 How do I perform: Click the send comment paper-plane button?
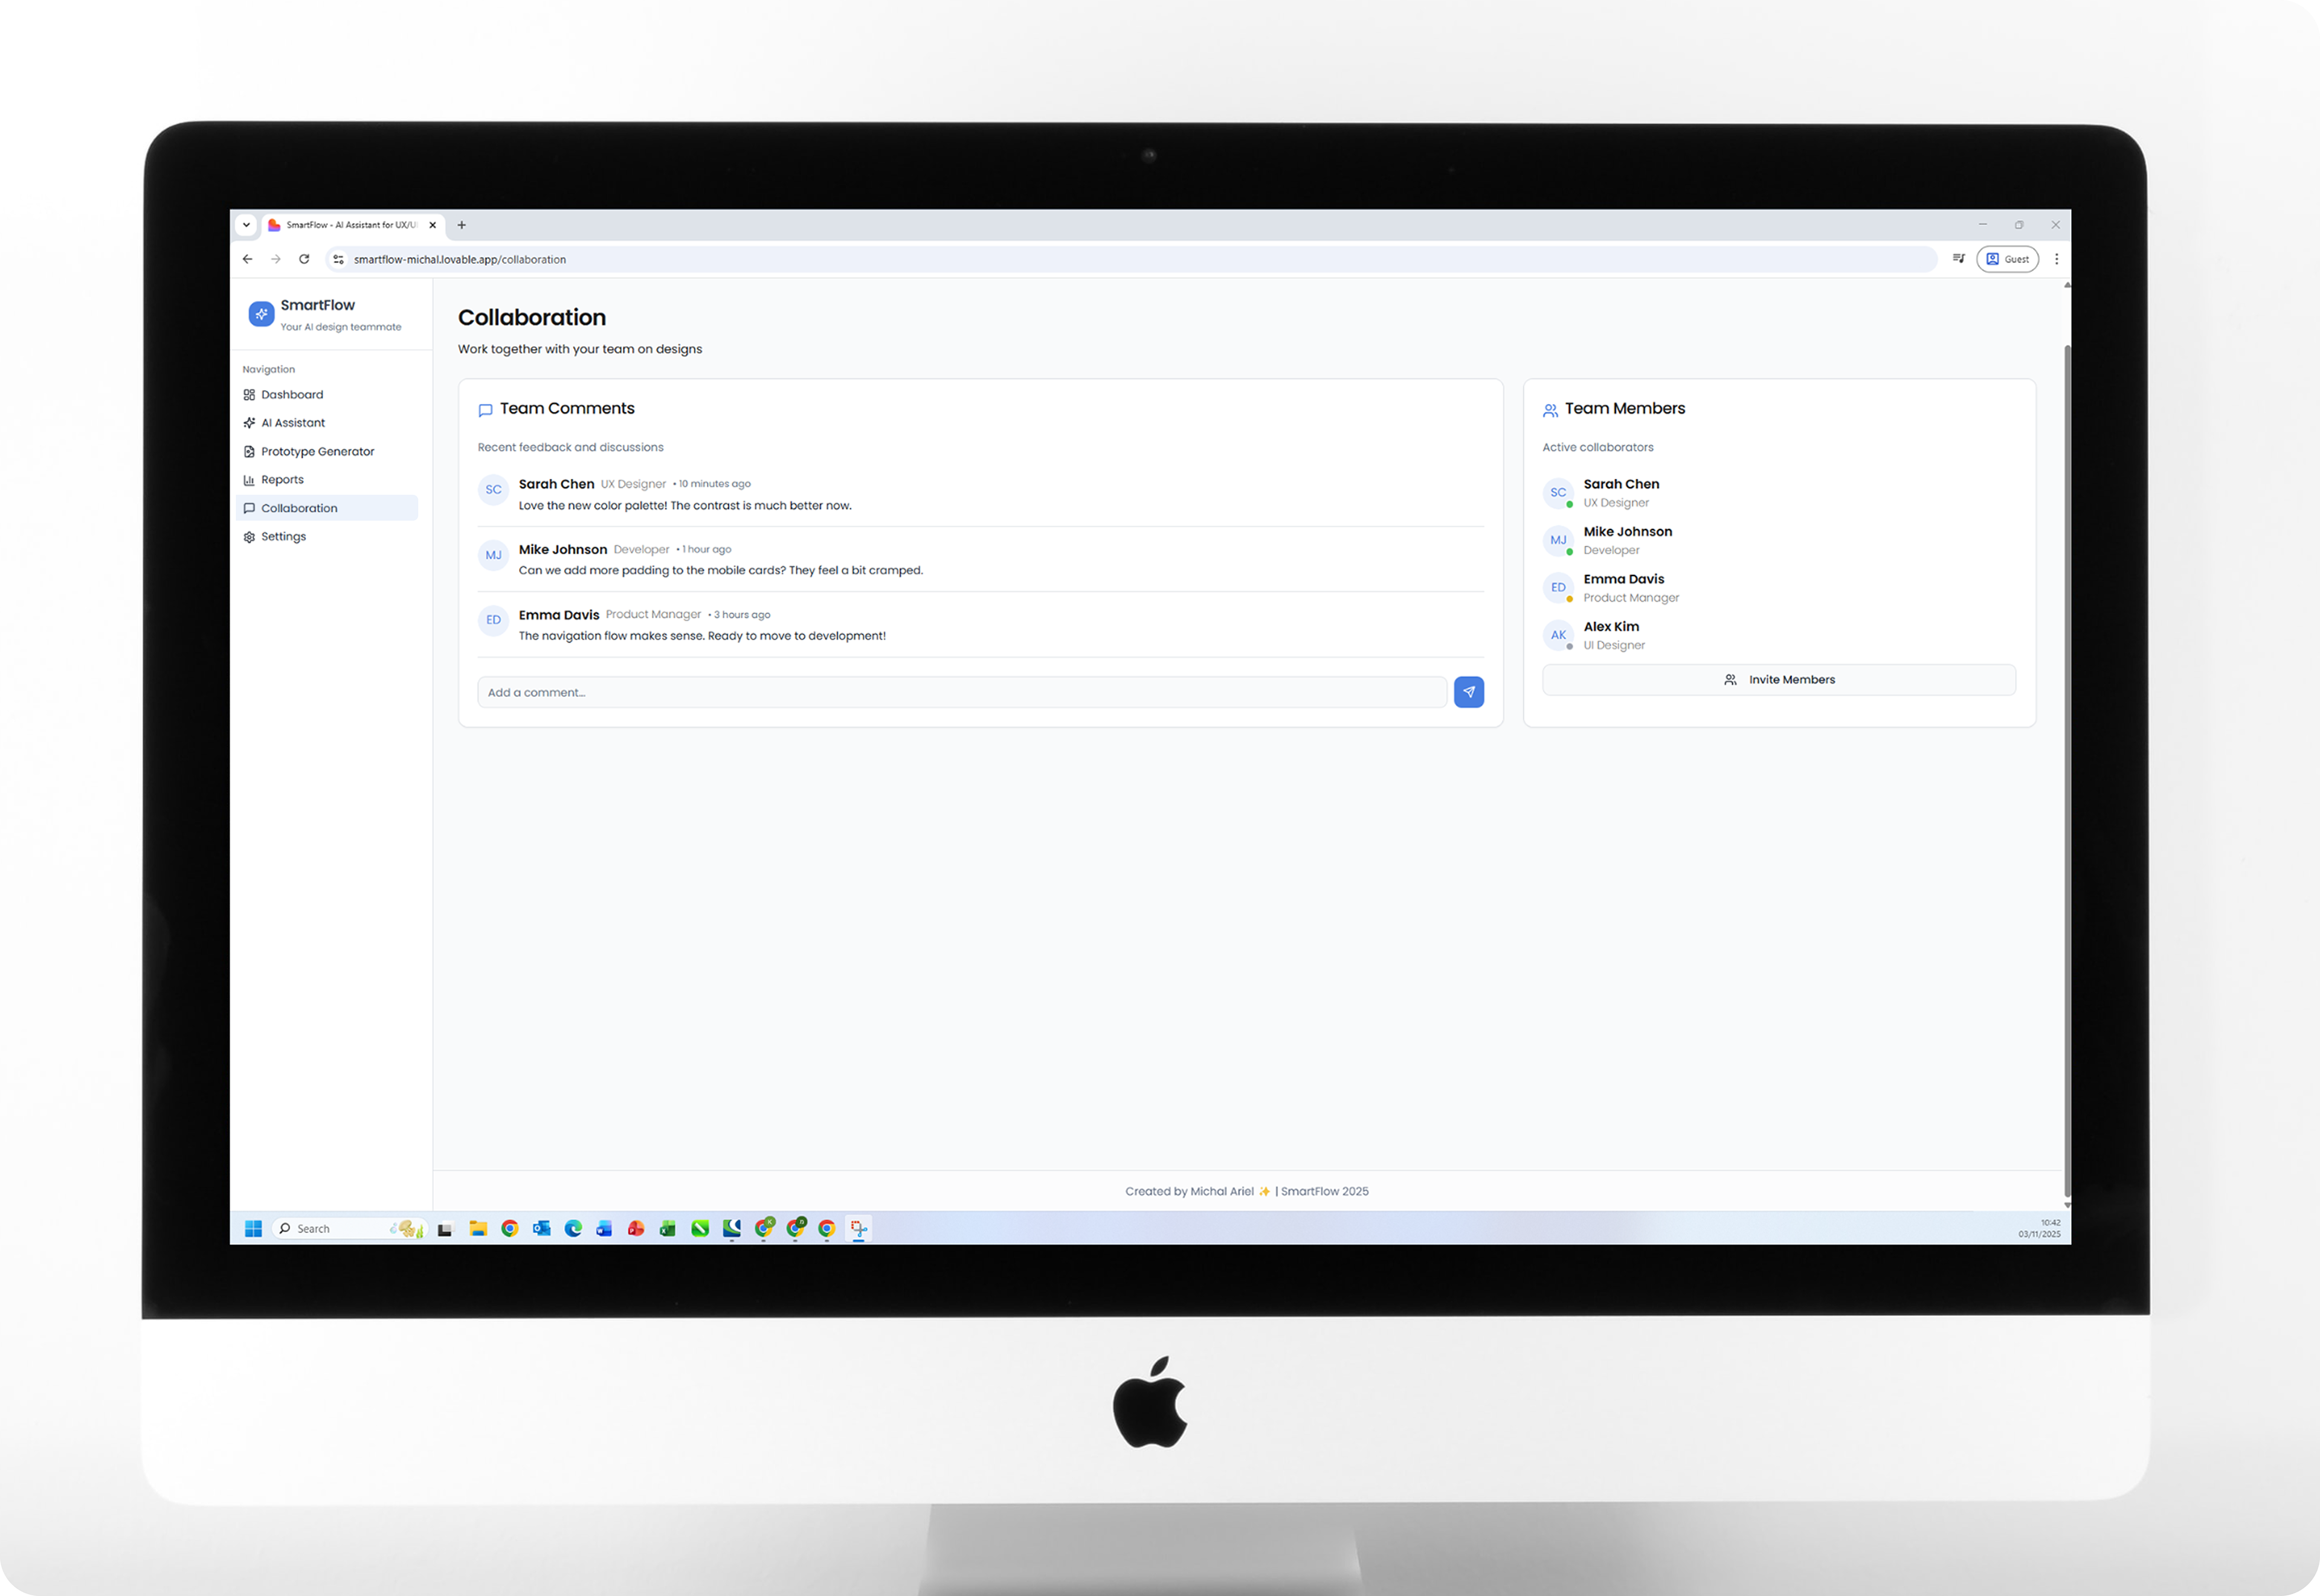coord(1468,692)
